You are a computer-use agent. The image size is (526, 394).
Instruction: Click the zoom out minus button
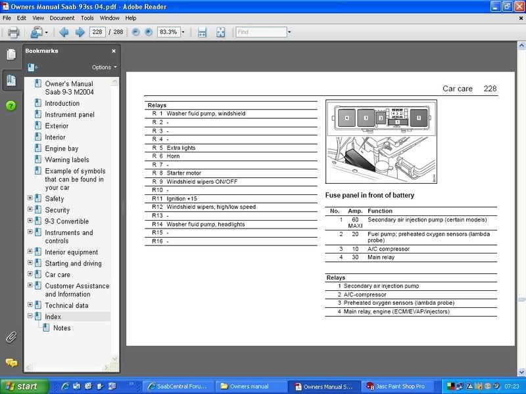pos(135,32)
